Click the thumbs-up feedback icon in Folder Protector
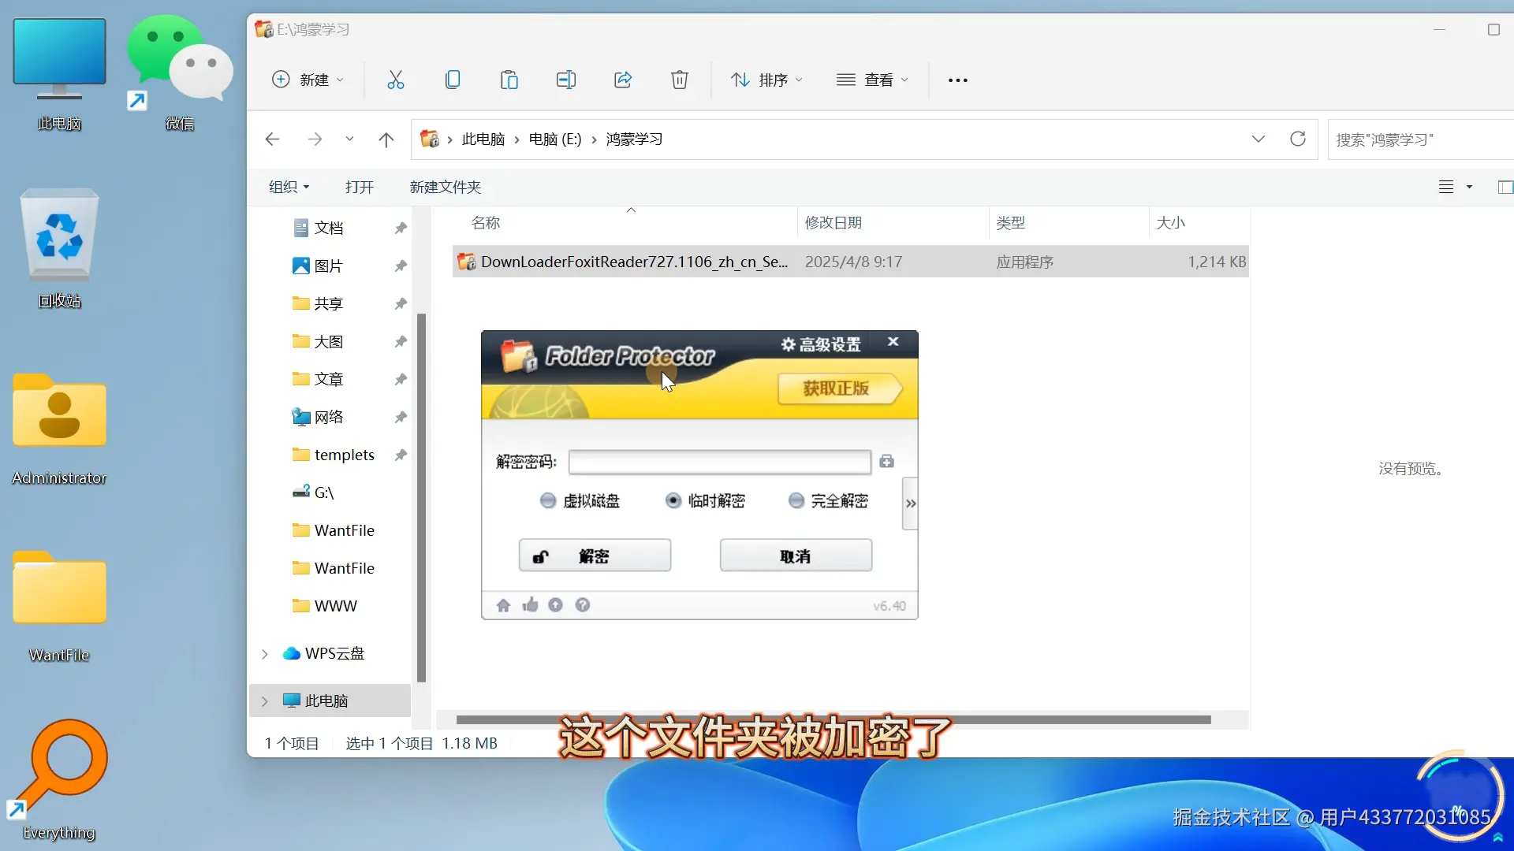Image resolution: width=1514 pixels, height=851 pixels. [x=530, y=604]
